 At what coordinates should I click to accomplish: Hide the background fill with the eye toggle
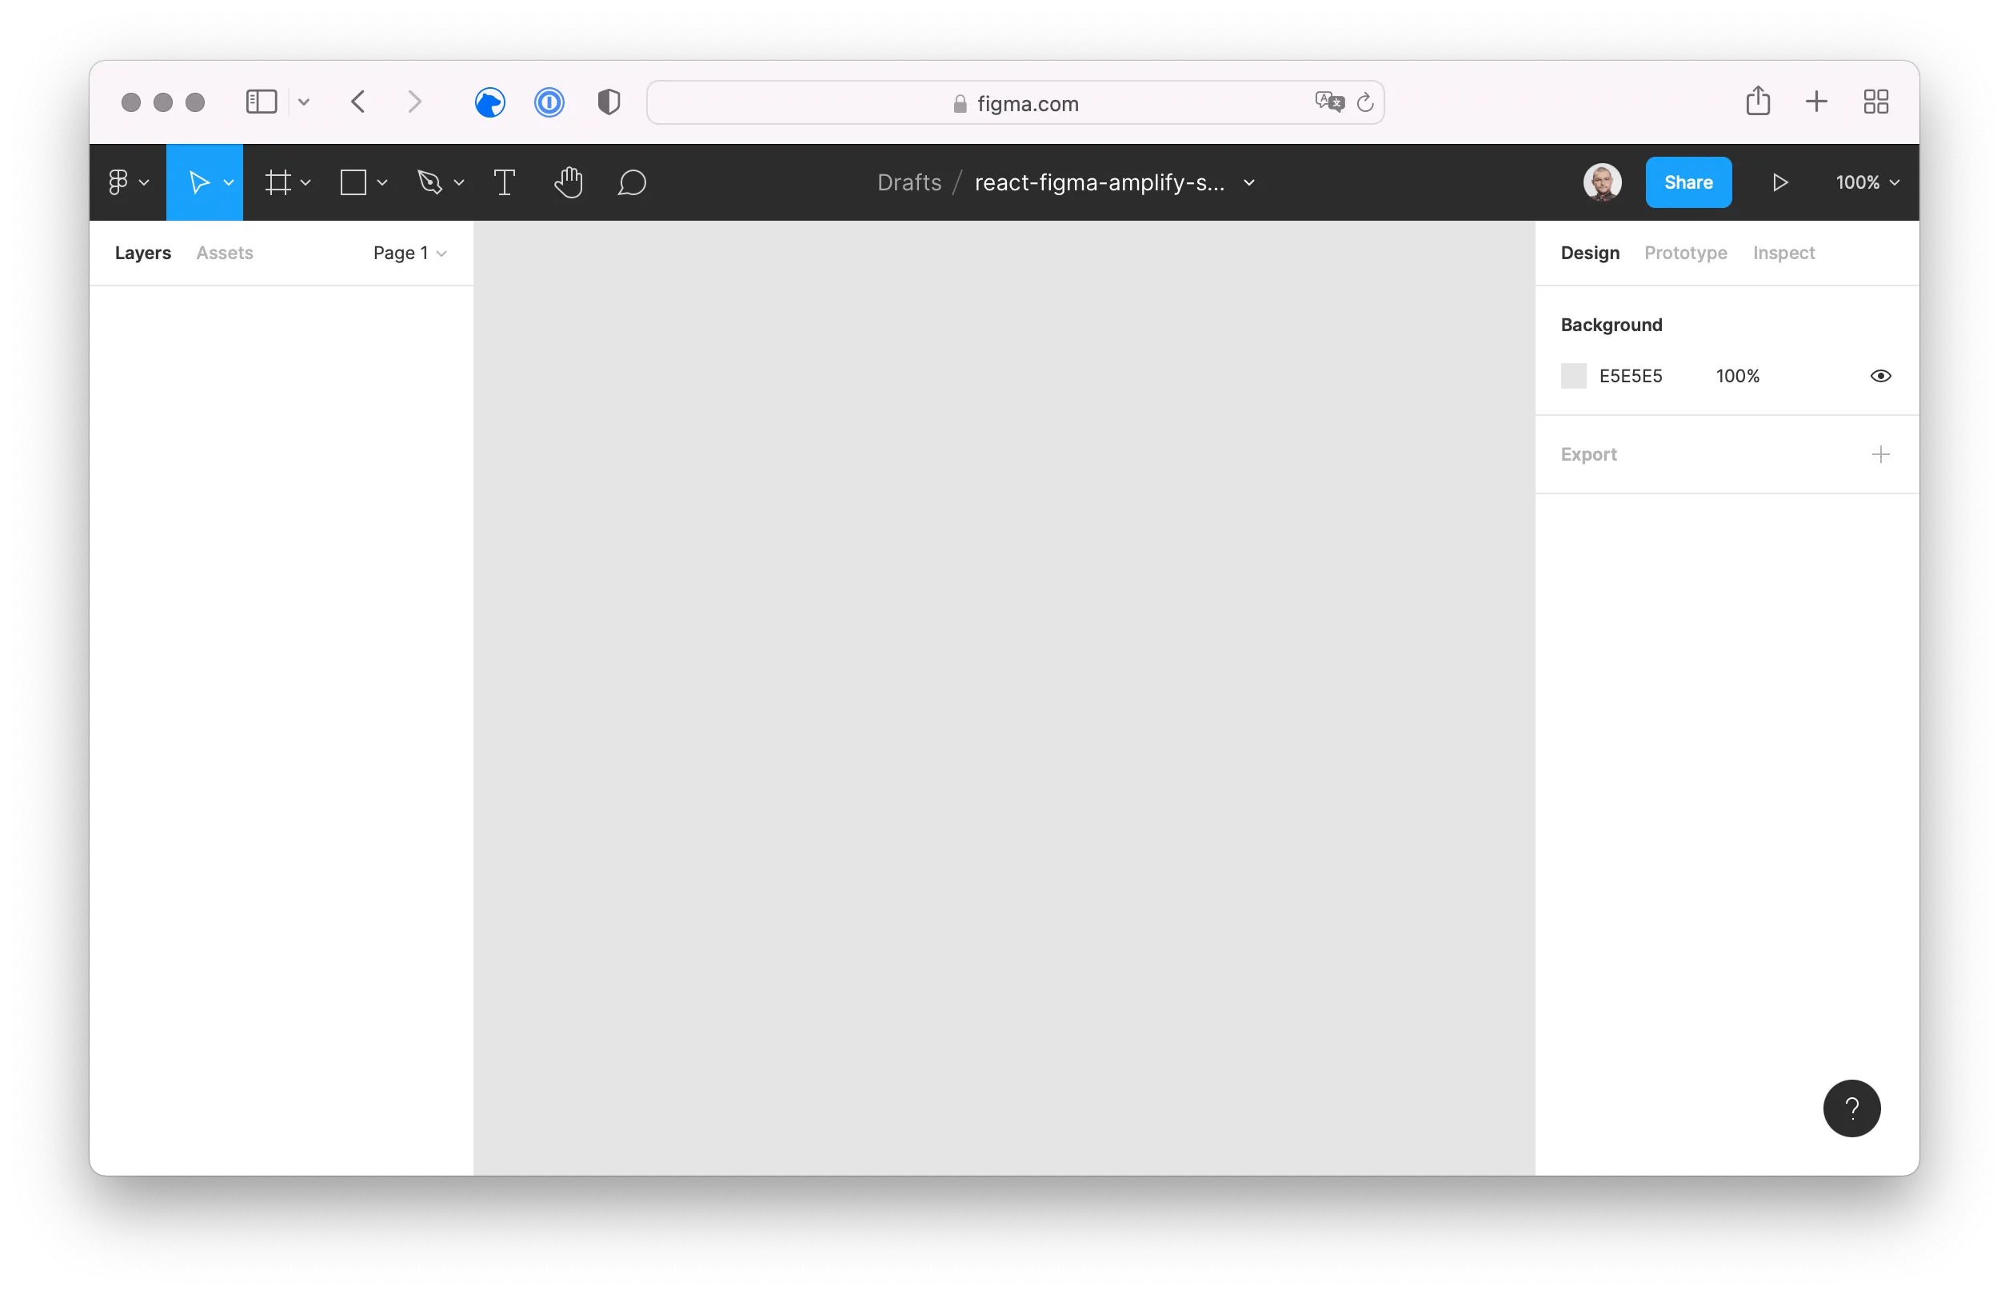[1879, 376]
